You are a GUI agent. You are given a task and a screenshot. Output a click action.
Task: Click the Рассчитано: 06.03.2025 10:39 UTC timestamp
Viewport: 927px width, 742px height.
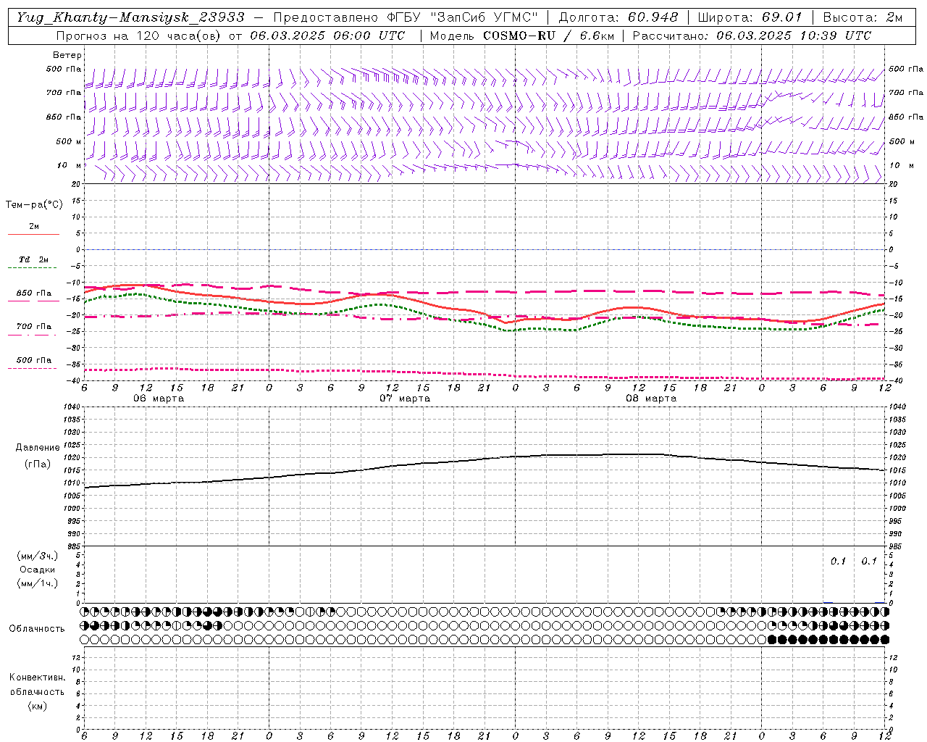click(x=752, y=36)
